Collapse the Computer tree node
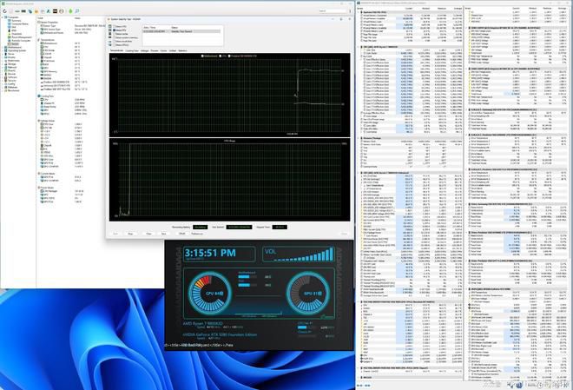The height and width of the screenshot is (390, 573). (3, 17)
